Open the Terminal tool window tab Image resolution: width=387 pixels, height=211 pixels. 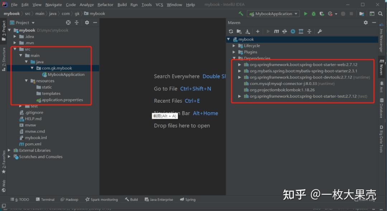(x=47, y=199)
